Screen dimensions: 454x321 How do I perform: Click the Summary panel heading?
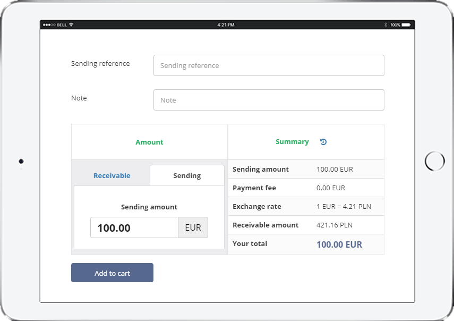(292, 142)
